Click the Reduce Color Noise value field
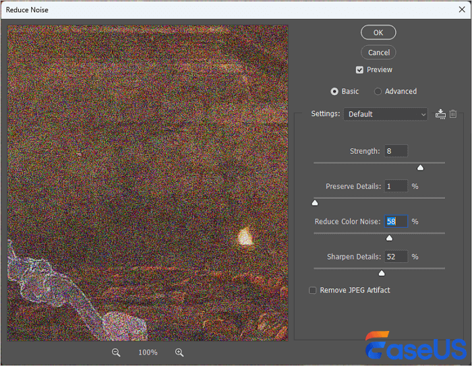 coord(396,221)
